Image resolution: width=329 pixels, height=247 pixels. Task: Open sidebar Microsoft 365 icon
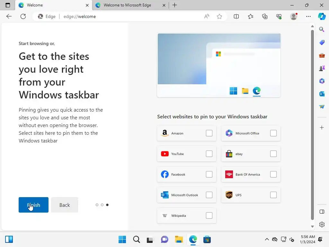point(322,81)
